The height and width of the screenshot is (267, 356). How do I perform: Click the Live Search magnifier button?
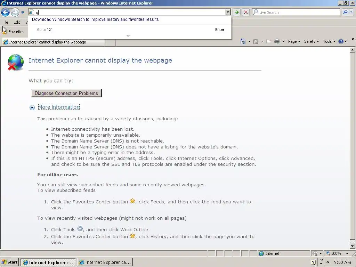click(x=345, y=12)
